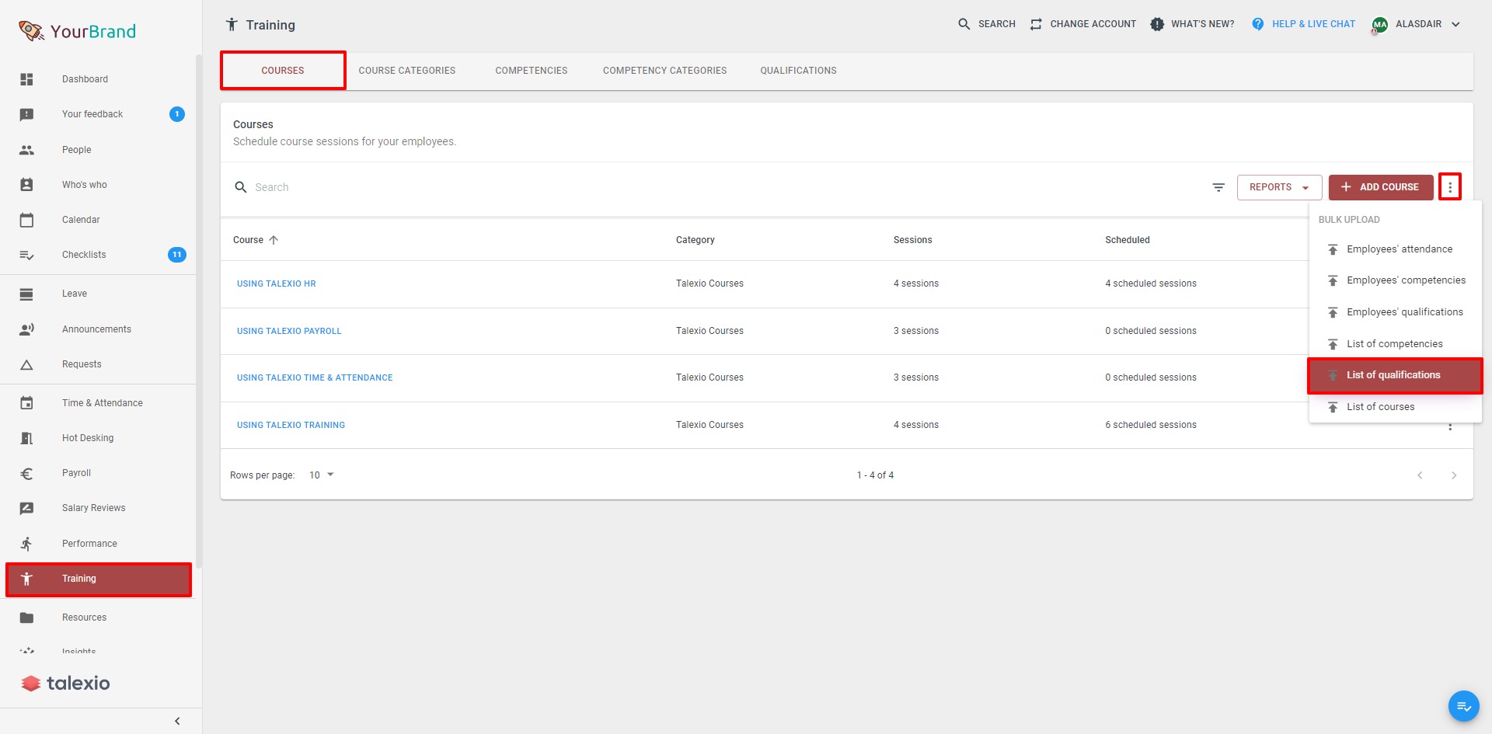The image size is (1492, 734).
Task: Open the Leave icon in sidebar
Action: pos(26,294)
